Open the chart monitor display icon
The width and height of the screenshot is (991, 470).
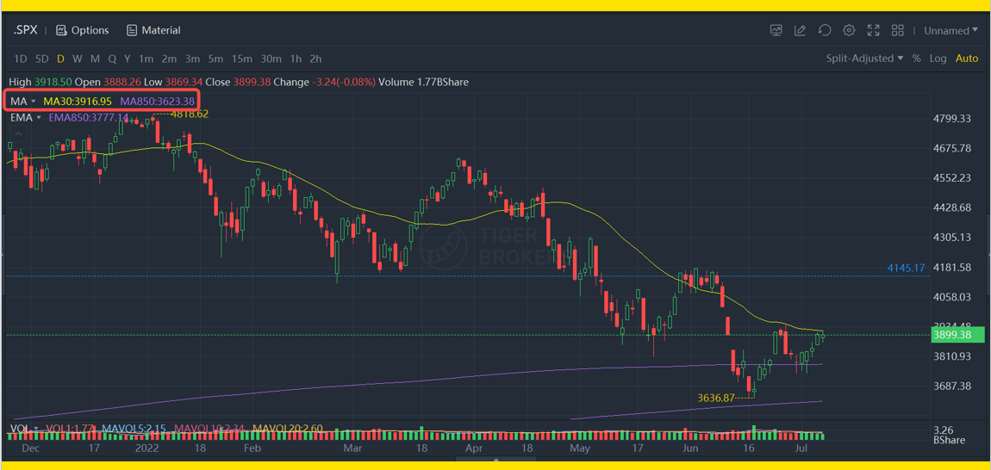[776, 30]
